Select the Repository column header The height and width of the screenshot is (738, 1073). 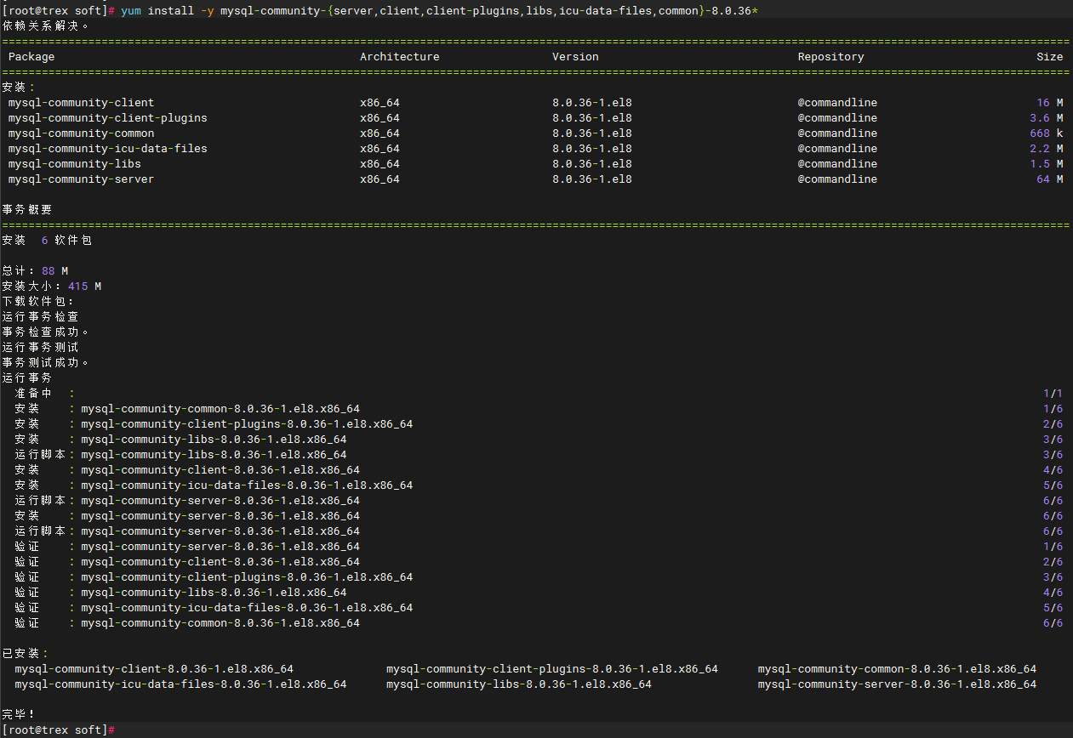click(830, 56)
